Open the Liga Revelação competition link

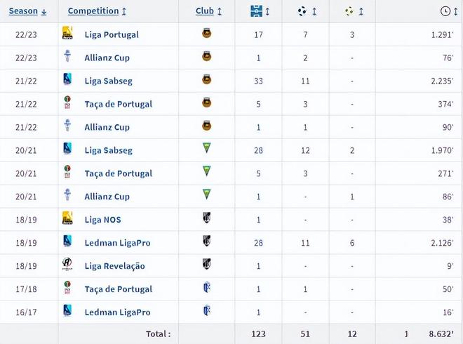click(x=114, y=266)
